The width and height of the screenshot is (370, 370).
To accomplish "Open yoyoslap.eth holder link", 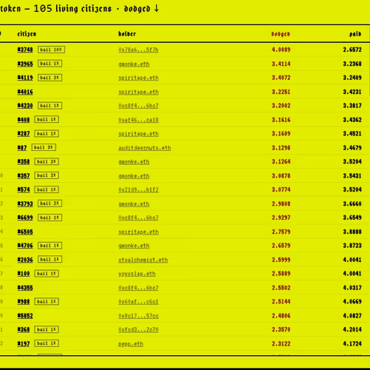I will point(137,274).
